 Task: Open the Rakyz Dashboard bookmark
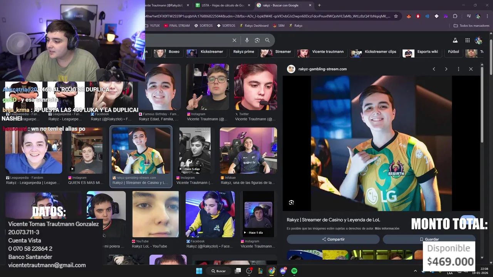tap(254, 25)
